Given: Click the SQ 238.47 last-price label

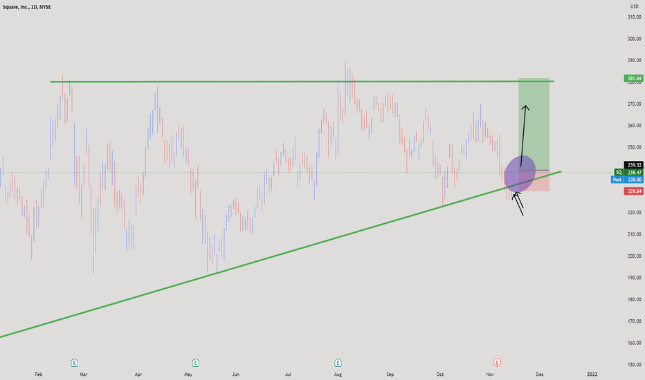Looking at the screenshot, I should coord(628,173).
